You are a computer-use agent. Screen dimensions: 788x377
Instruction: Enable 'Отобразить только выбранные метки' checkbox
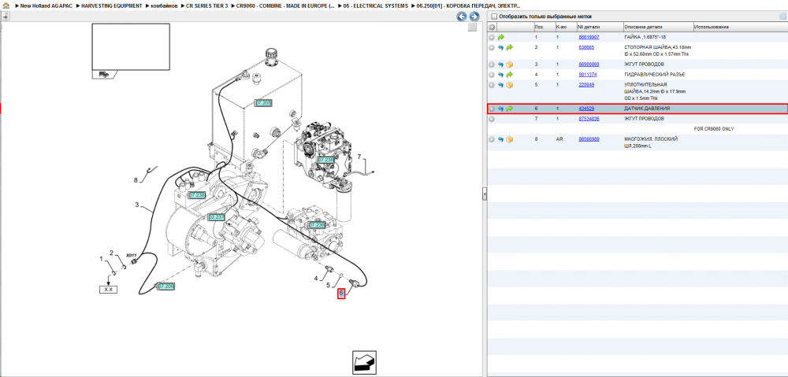[494, 17]
